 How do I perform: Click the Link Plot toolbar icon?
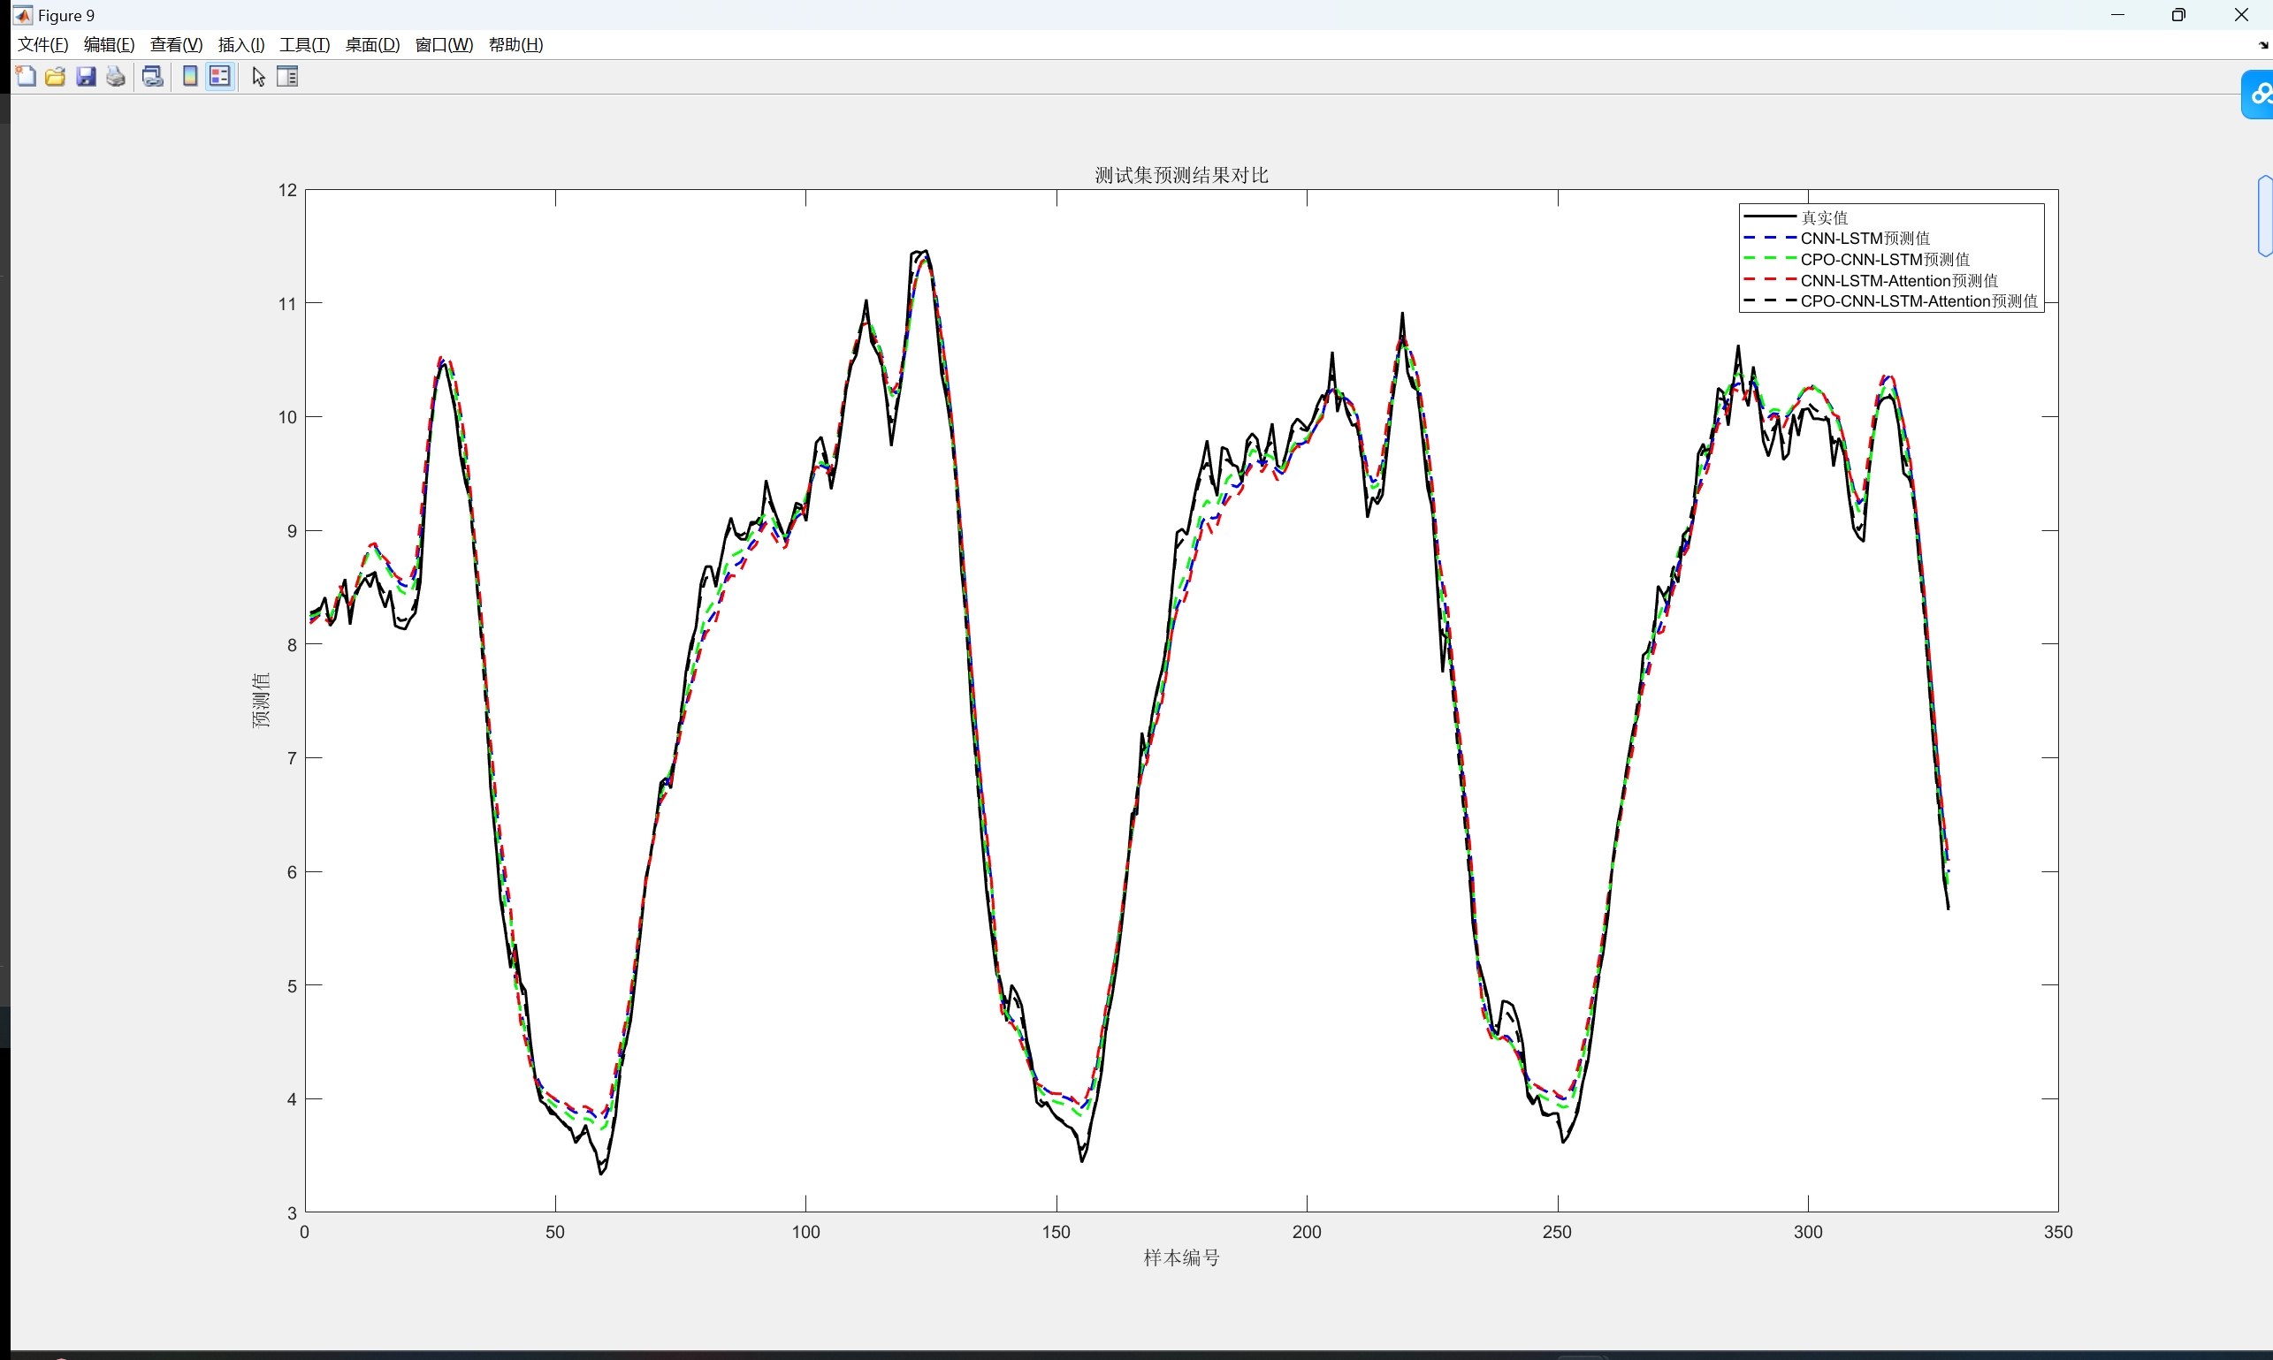point(153,77)
